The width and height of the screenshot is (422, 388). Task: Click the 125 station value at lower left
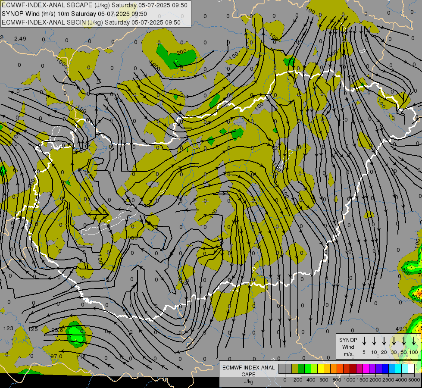tap(33, 329)
